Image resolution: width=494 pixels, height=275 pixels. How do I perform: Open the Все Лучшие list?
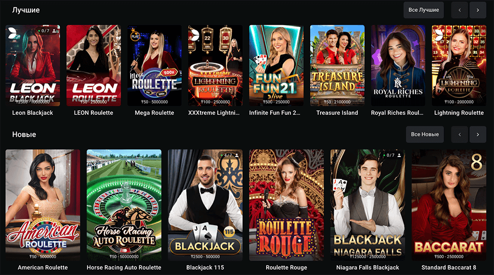click(423, 10)
